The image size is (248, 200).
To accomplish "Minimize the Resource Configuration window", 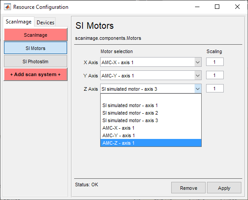I will tap(197, 7).
